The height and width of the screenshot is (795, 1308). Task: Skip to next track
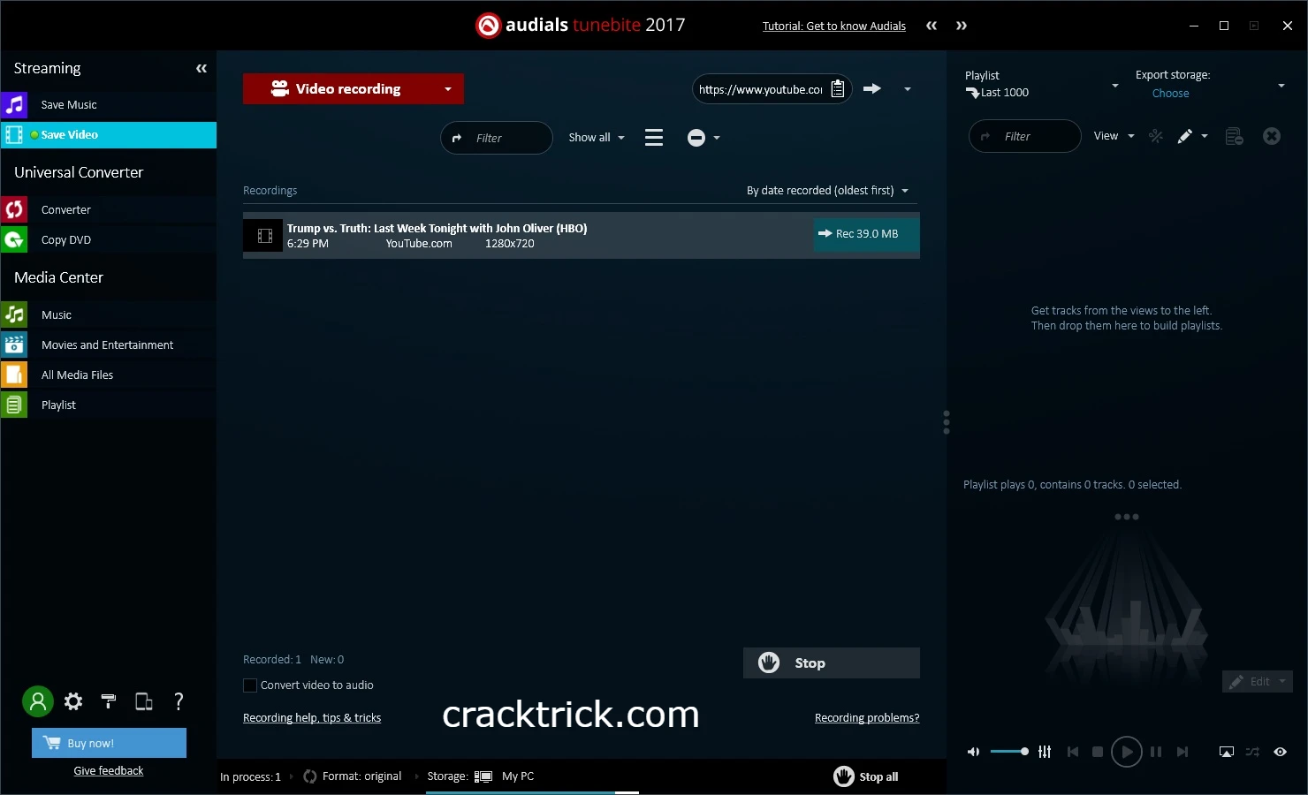coord(1183,752)
